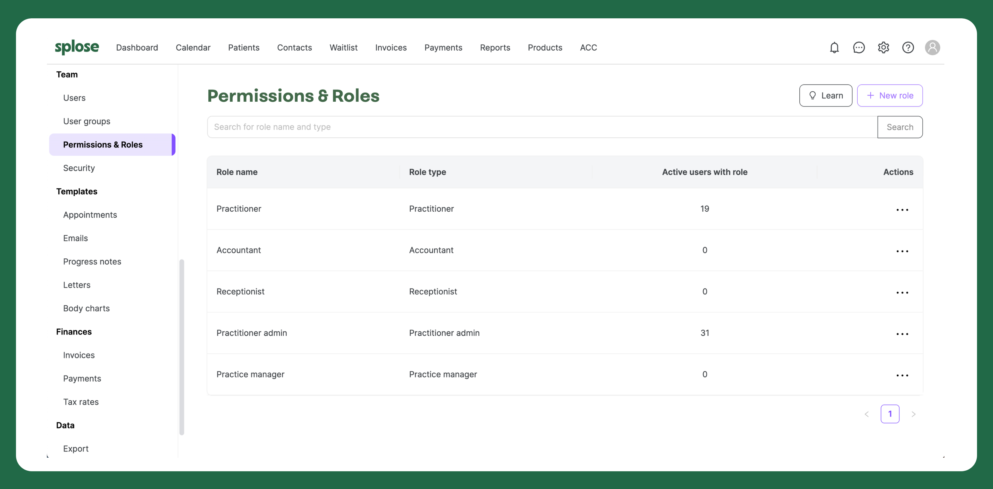Open Tax rates in sidebar

tap(81, 402)
